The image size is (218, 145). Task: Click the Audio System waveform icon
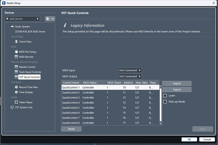(x=12, y=27)
